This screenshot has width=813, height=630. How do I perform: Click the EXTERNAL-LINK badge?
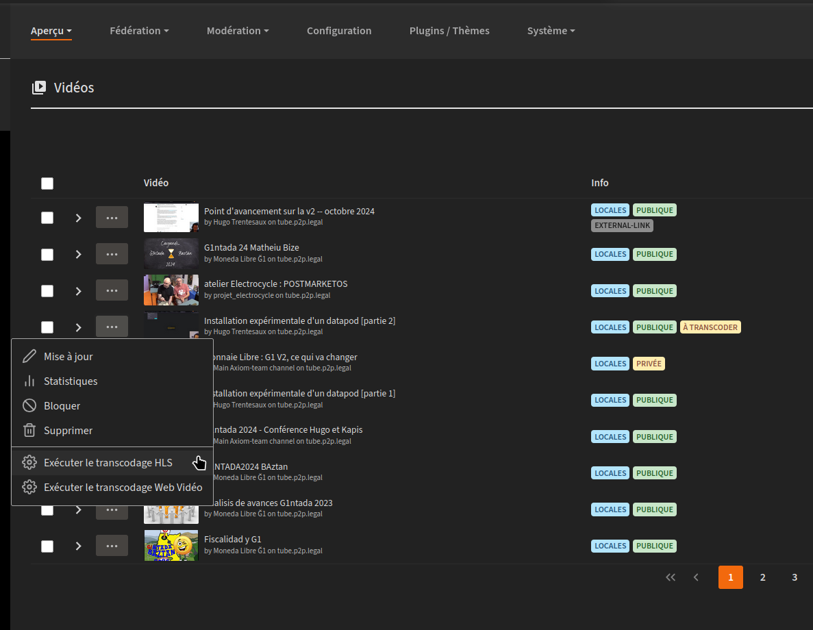pos(622,225)
